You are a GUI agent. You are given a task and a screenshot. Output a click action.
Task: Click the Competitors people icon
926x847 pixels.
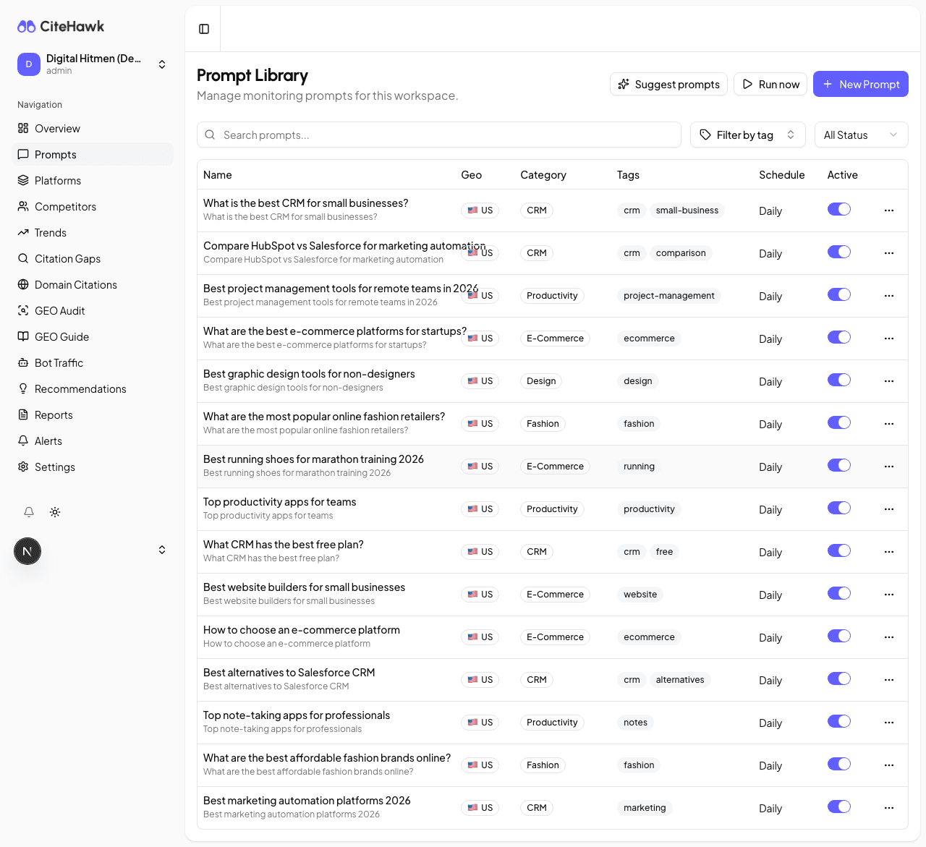pyautogui.click(x=23, y=206)
